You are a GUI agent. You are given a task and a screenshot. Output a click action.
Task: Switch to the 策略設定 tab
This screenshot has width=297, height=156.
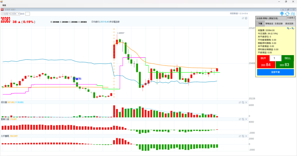coord(269,23)
